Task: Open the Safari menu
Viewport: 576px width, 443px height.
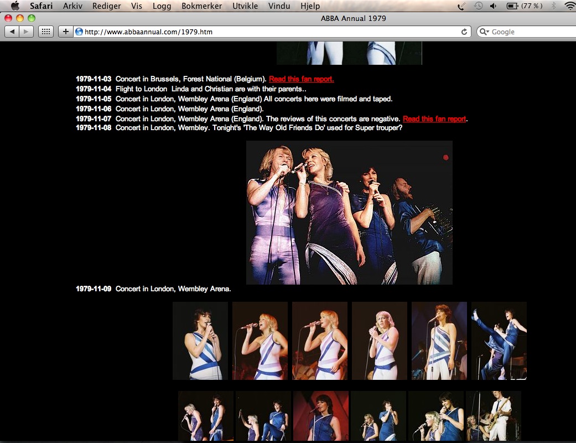Action: click(41, 6)
